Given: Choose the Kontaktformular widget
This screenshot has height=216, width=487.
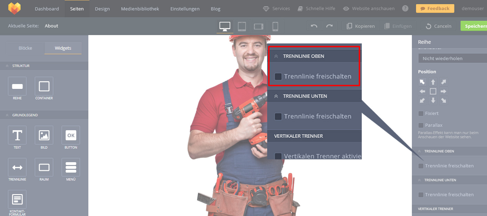Looking at the screenshot, I should tap(17, 199).
